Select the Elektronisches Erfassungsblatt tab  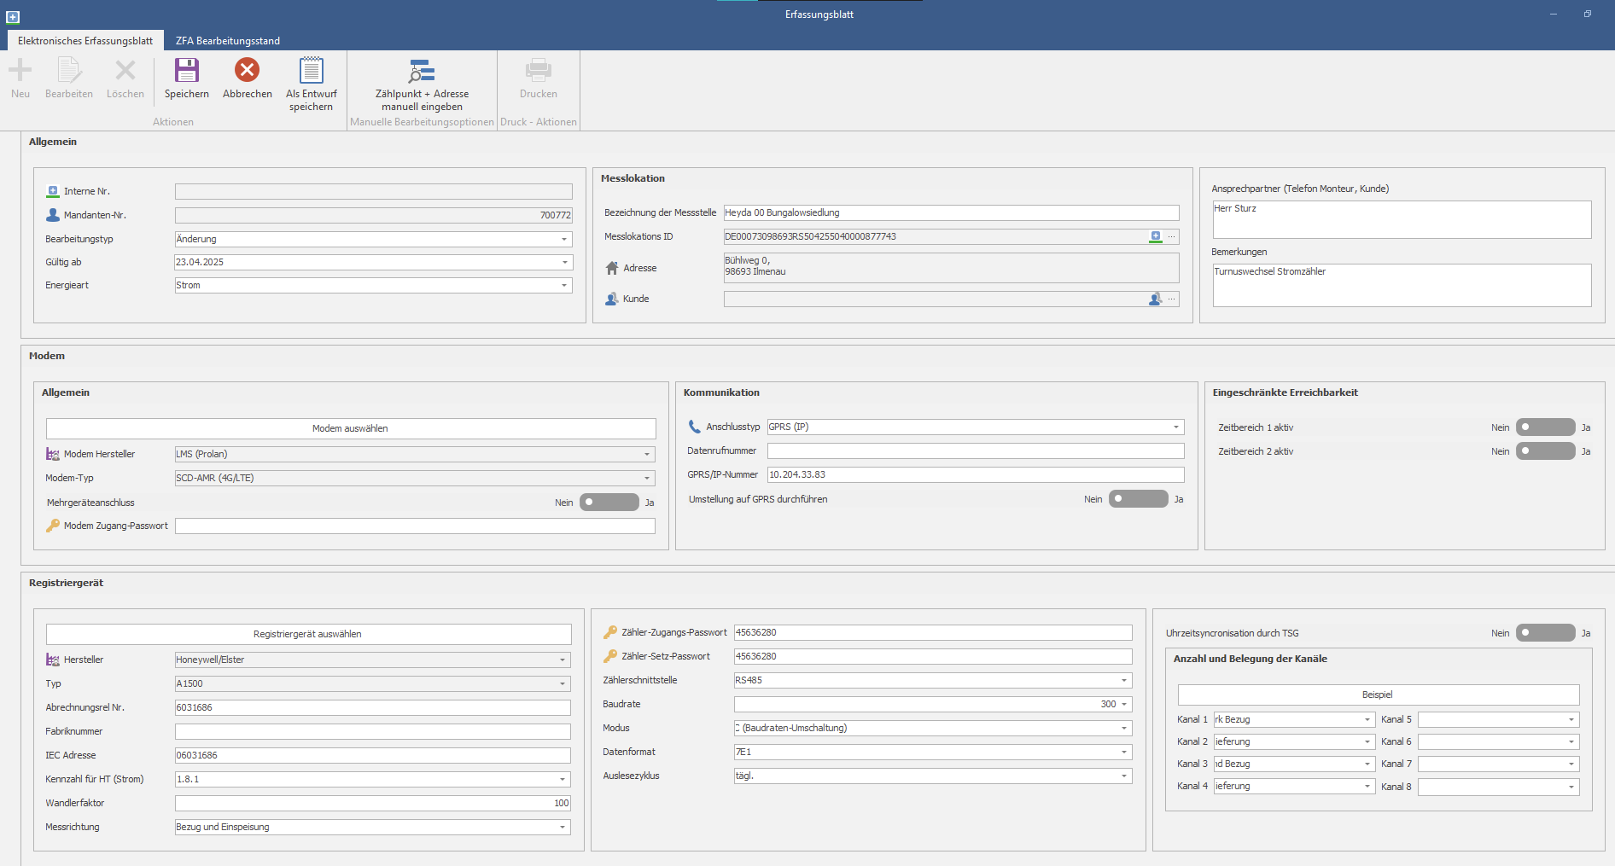[85, 41]
